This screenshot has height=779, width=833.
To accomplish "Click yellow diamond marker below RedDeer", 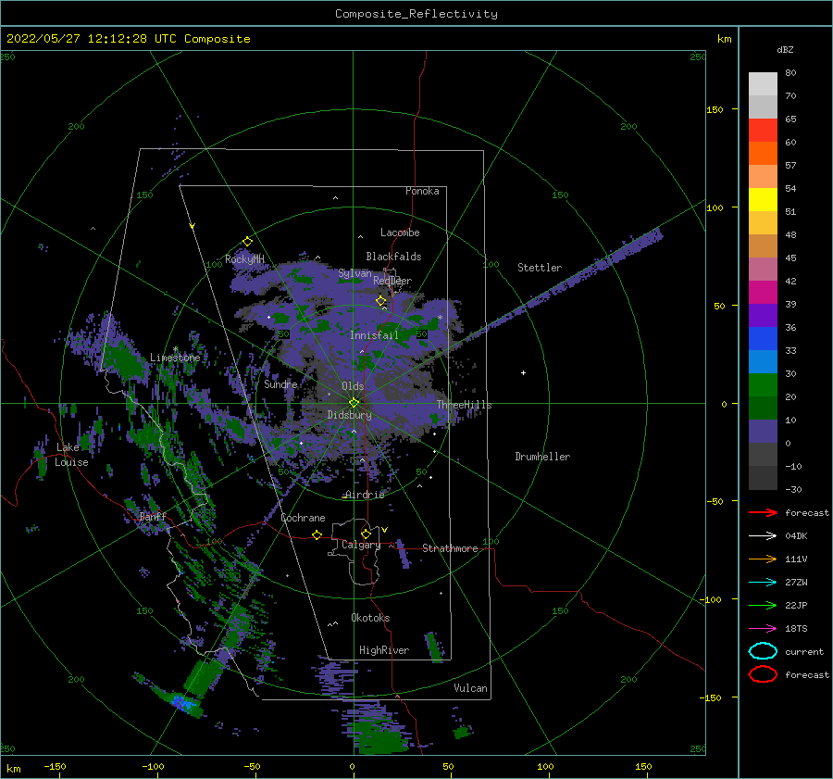I will click(x=380, y=301).
